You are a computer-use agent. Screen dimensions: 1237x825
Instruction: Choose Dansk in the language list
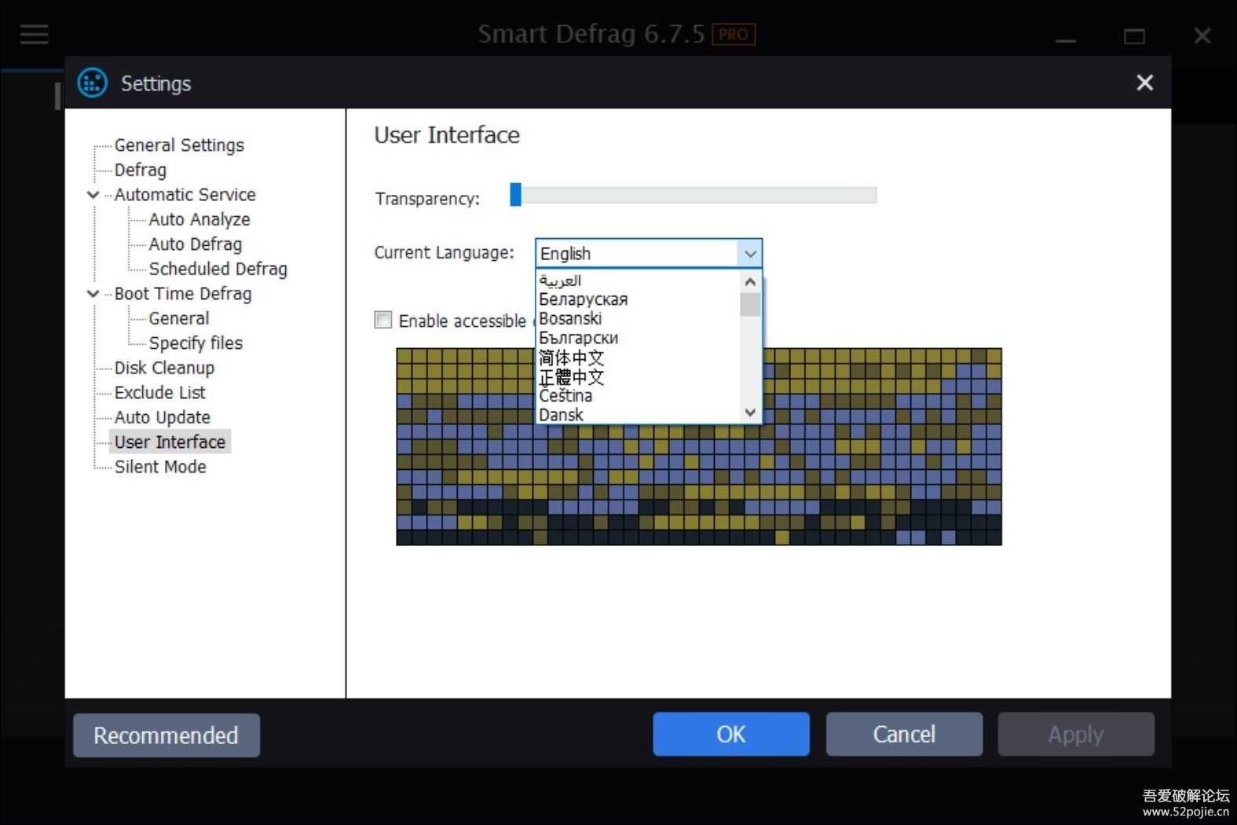click(561, 415)
